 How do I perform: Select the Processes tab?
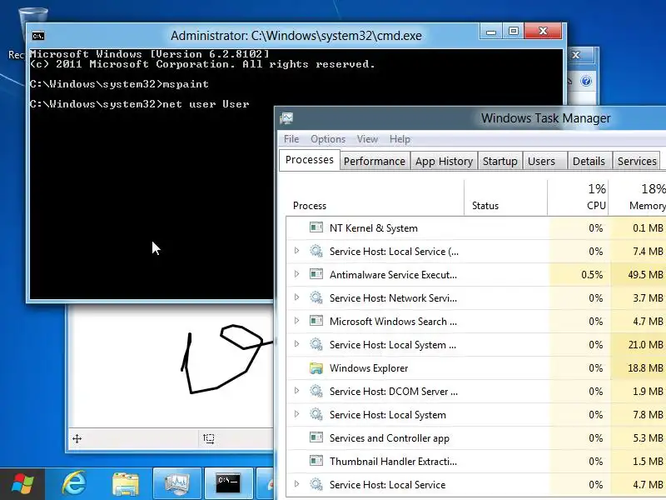tap(310, 160)
